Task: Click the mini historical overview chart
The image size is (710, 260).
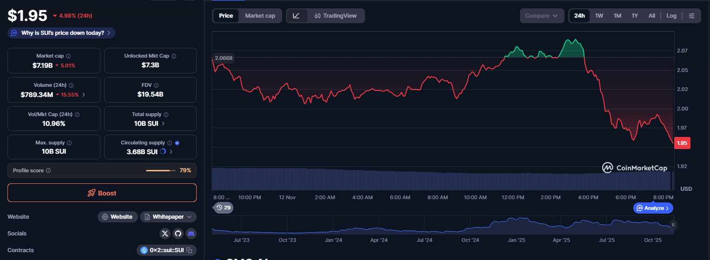Action: click(x=442, y=226)
